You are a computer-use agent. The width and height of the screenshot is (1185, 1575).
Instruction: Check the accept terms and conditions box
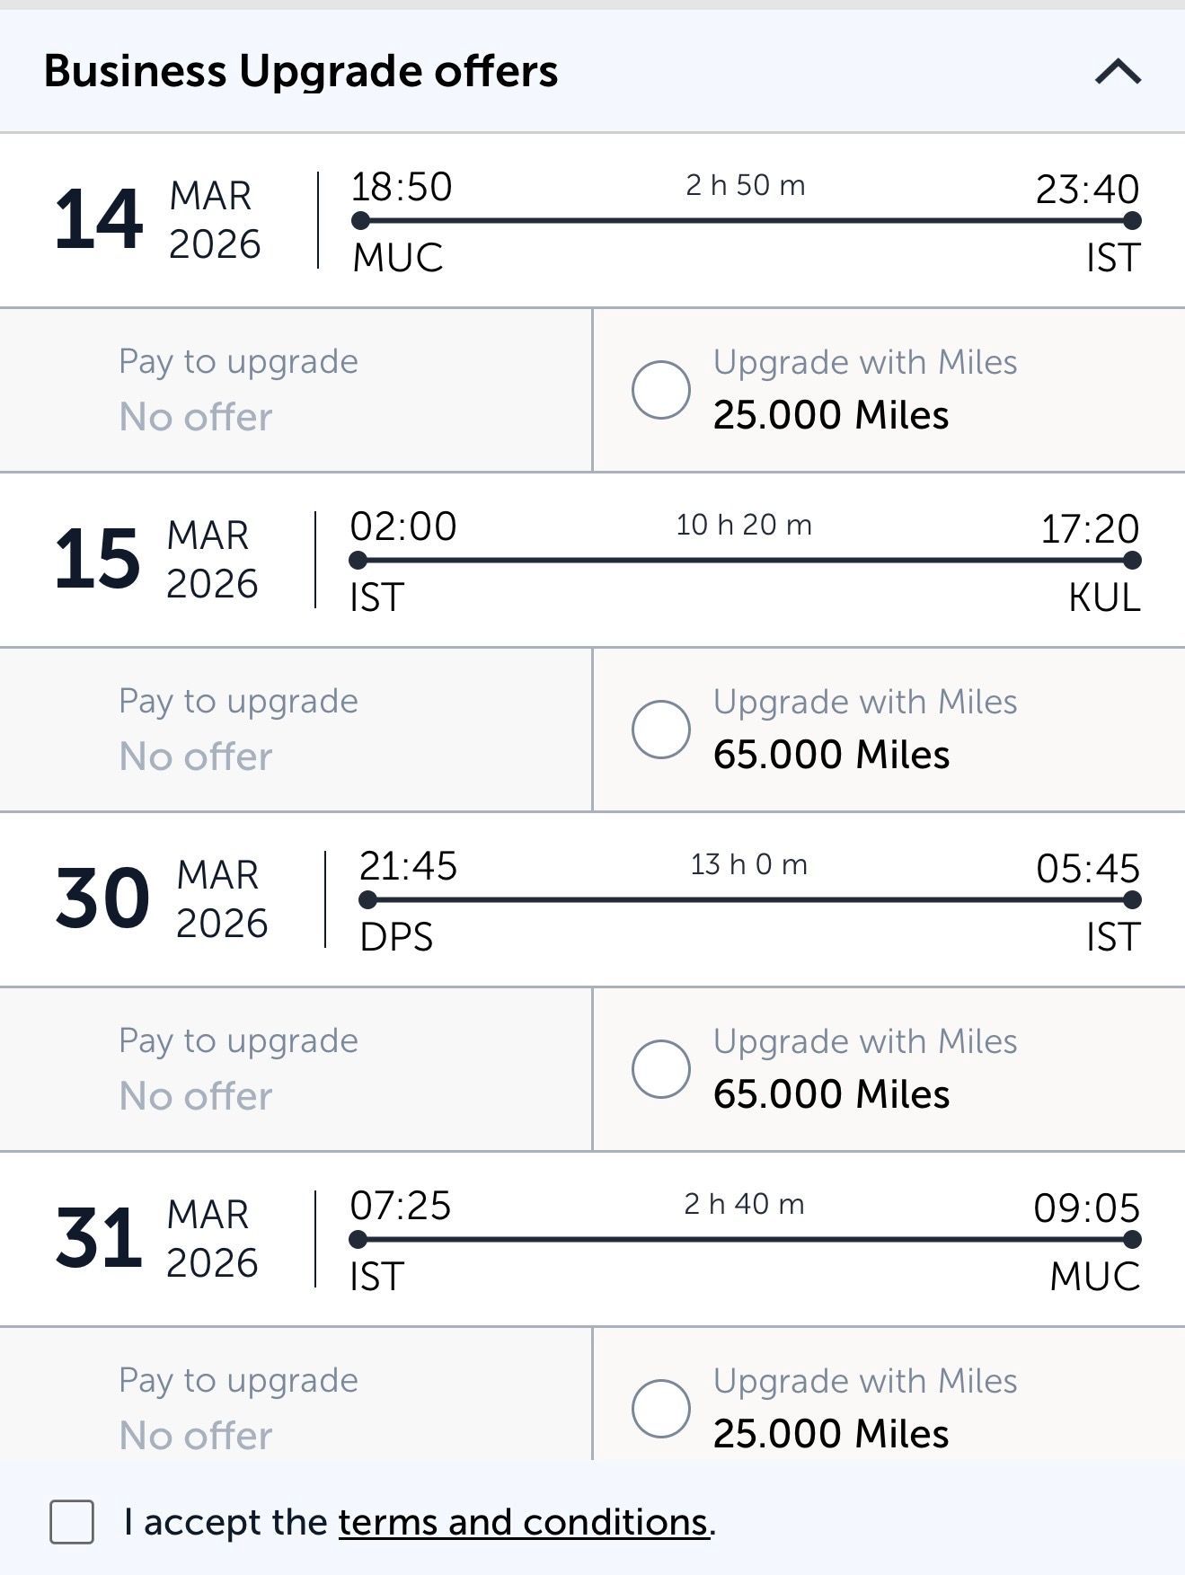click(72, 1522)
